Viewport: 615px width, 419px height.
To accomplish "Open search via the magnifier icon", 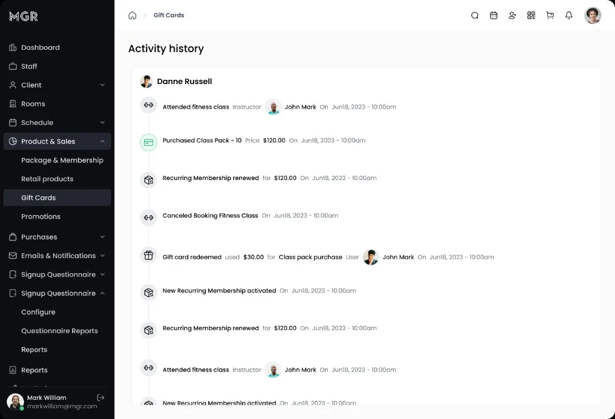I will [474, 15].
